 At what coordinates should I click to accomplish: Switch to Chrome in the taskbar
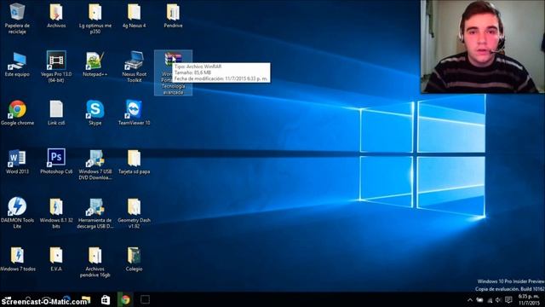coord(125,299)
